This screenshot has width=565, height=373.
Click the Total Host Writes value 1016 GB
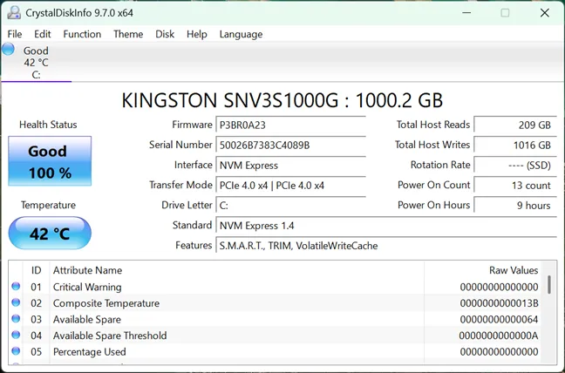(x=515, y=145)
